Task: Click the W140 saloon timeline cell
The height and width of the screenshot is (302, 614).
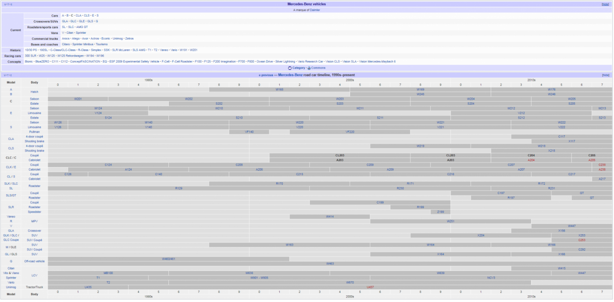Action: pyautogui.click(x=148, y=123)
